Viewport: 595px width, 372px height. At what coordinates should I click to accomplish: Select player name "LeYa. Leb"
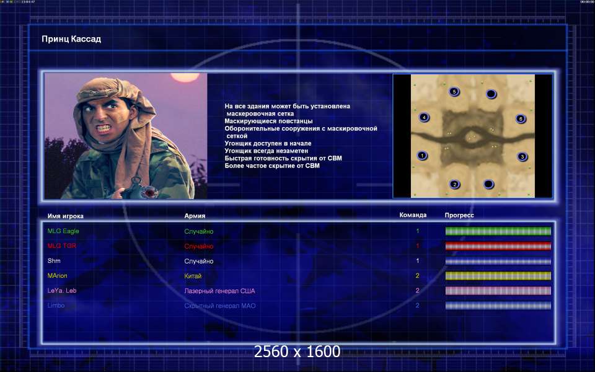[62, 291]
